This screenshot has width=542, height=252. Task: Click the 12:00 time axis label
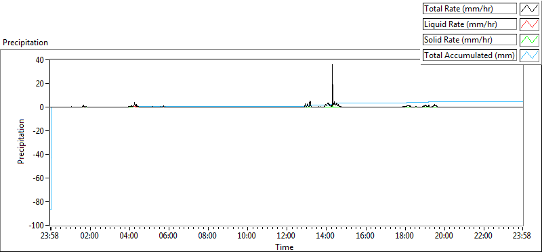coord(287,236)
